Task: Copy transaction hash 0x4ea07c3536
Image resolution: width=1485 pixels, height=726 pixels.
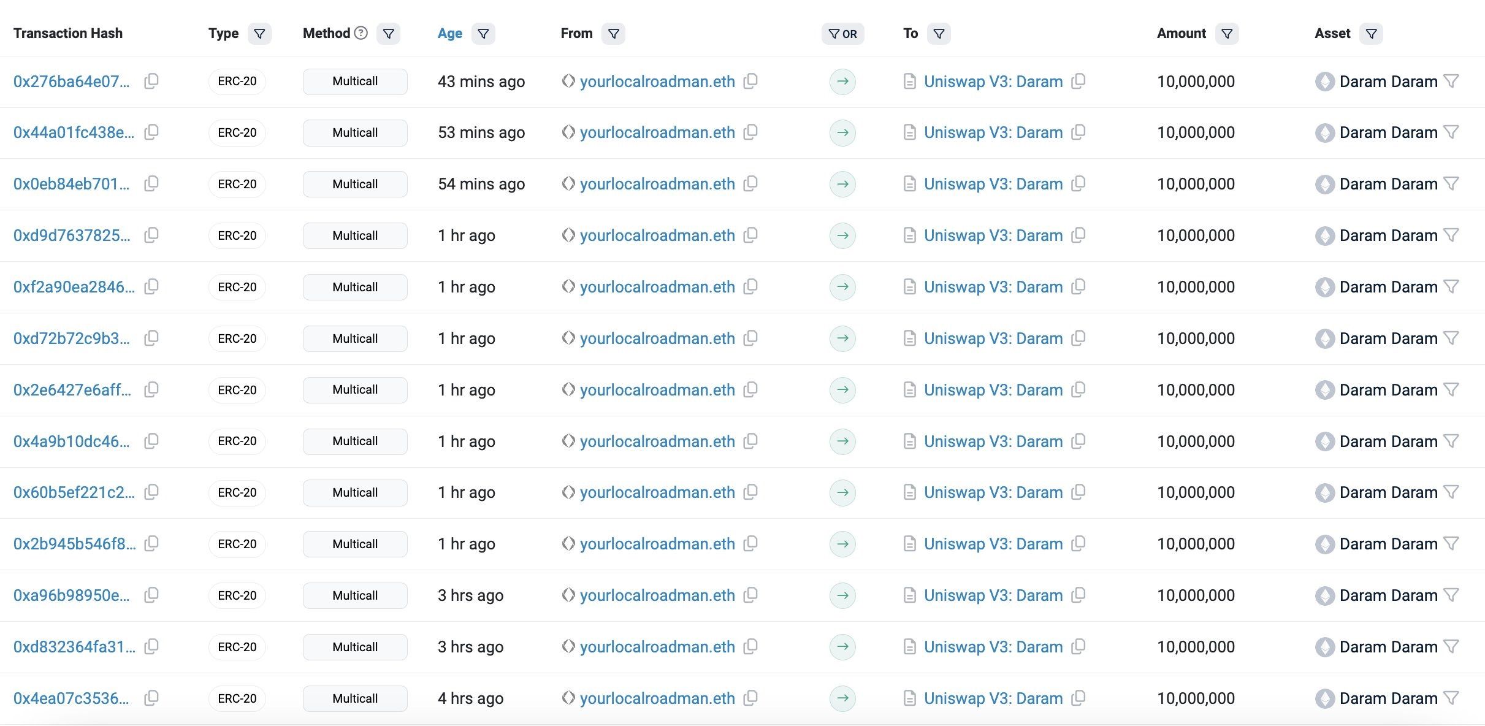Action: tap(151, 698)
